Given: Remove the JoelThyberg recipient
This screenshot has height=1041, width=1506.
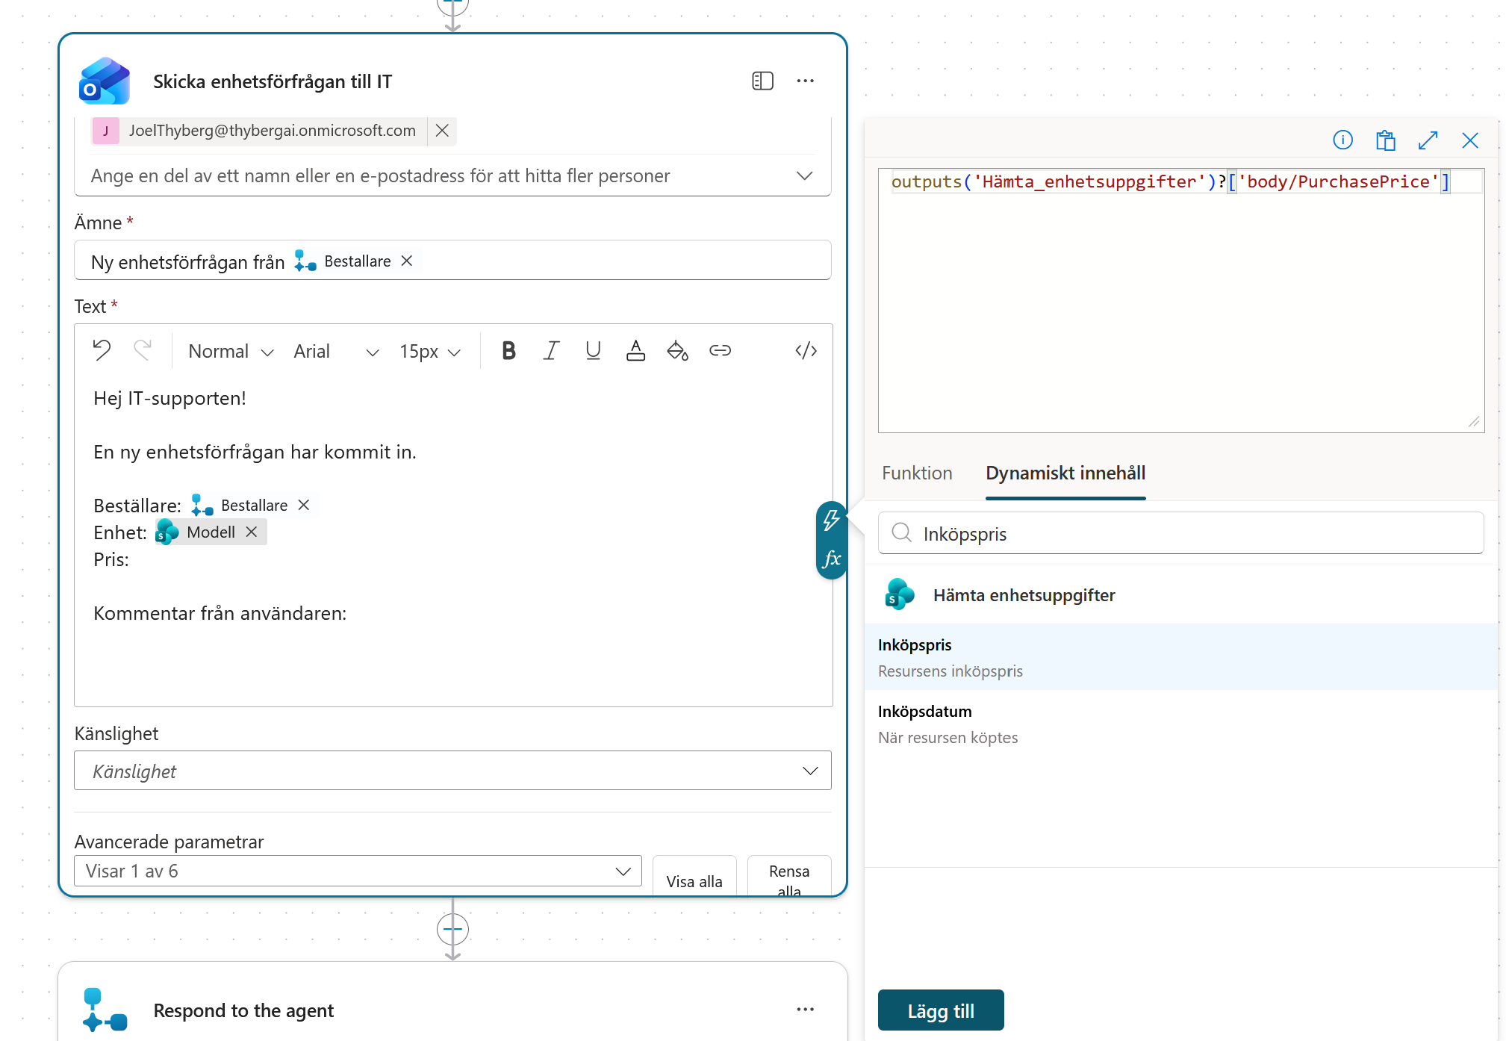Looking at the screenshot, I should coord(442,131).
